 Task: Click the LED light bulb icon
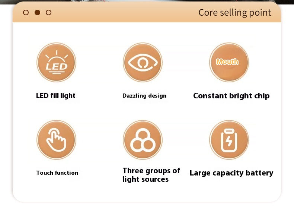click(57, 62)
